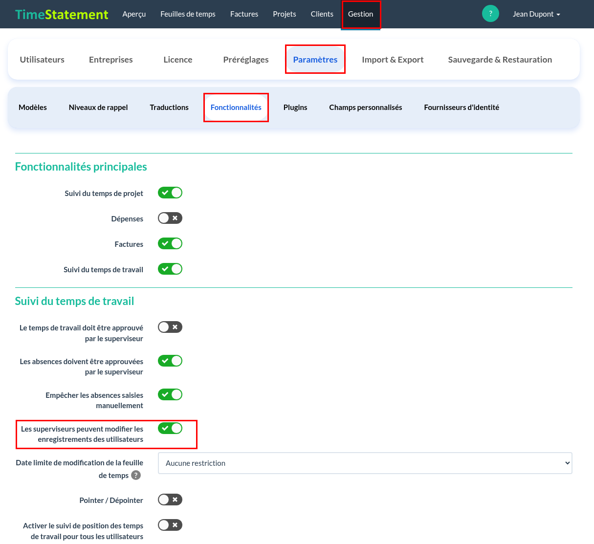Open the Sauvegarde & Restauration tab
The width and height of the screenshot is (594, 544).
point(500,60)
